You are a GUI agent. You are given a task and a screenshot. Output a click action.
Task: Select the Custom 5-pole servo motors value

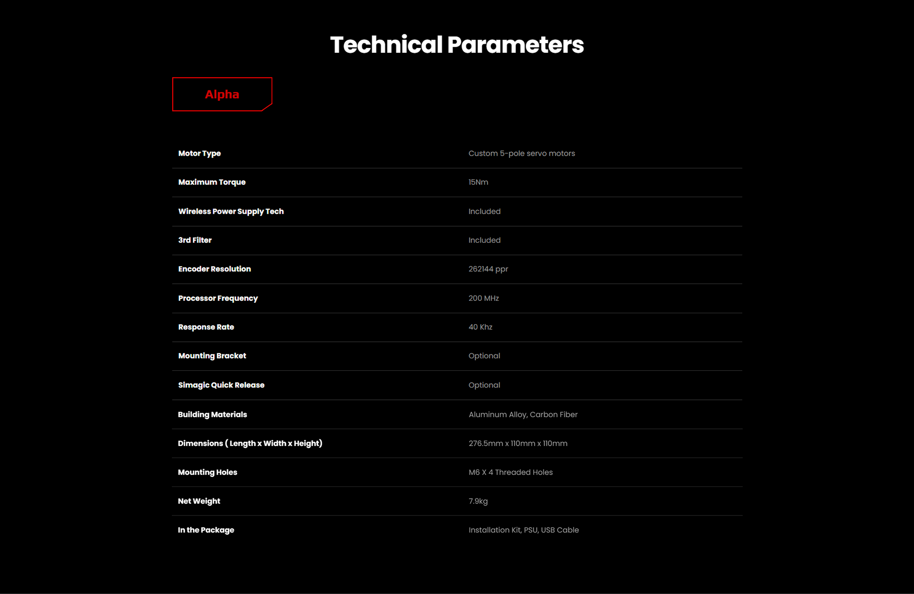521,153
